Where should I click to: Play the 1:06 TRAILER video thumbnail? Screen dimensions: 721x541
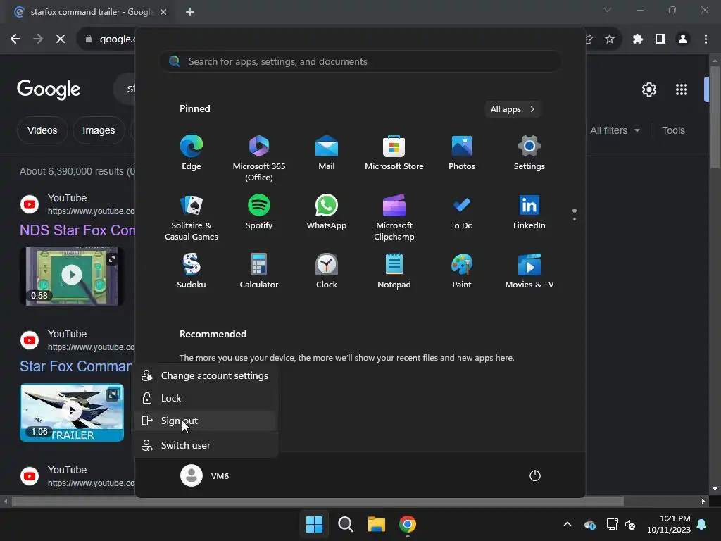pyautogui.click(x=72, y=412)
